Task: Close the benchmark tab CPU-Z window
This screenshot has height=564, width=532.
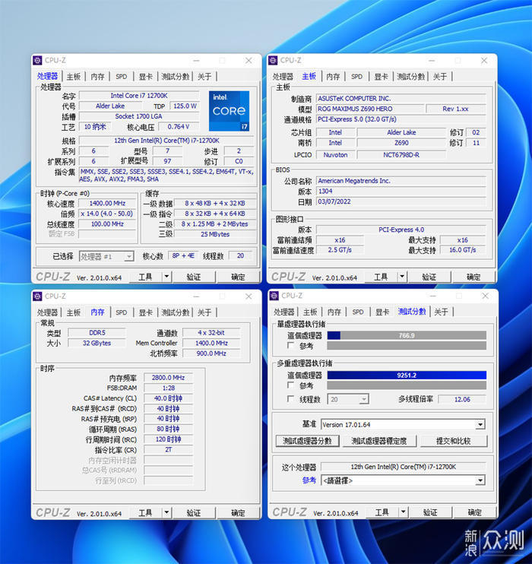Action: (485, 296)
